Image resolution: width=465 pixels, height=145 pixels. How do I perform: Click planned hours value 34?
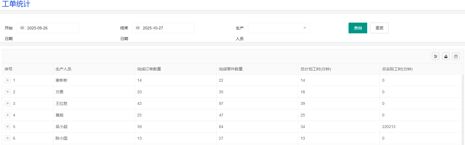pyautogui.click(x=303, y=127)
